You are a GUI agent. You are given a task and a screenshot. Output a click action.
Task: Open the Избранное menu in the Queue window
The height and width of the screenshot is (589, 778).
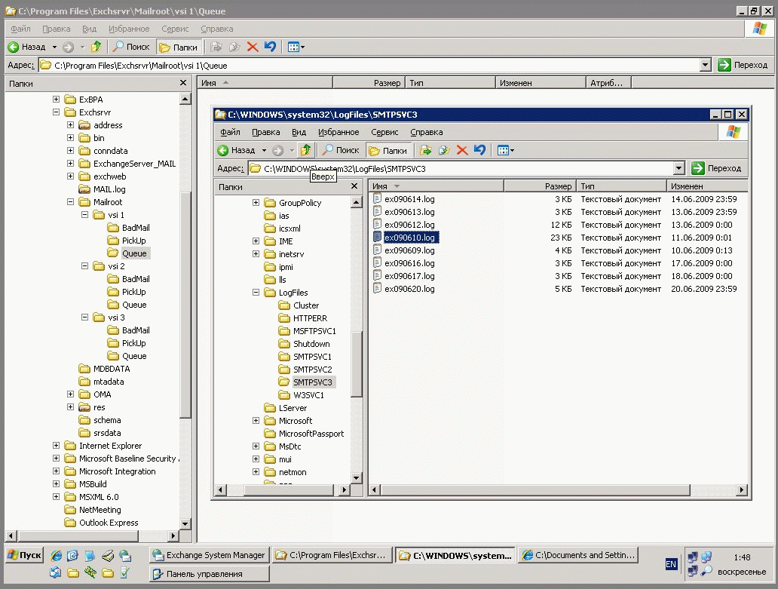coord(128,29)
